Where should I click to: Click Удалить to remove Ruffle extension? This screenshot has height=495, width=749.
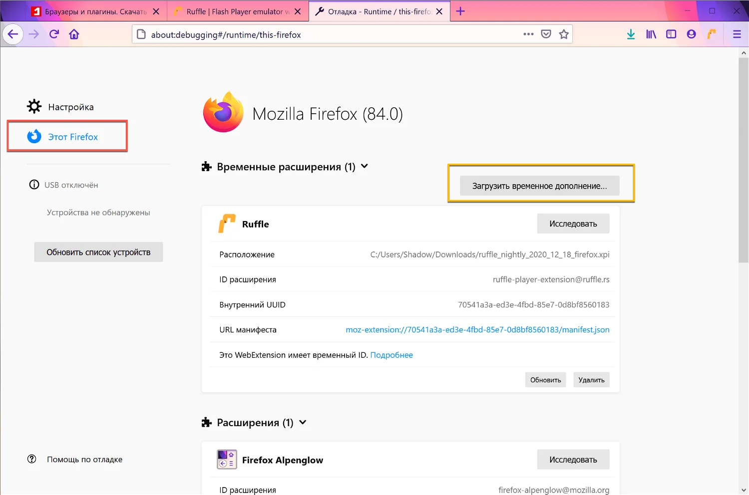pos(591,380)
